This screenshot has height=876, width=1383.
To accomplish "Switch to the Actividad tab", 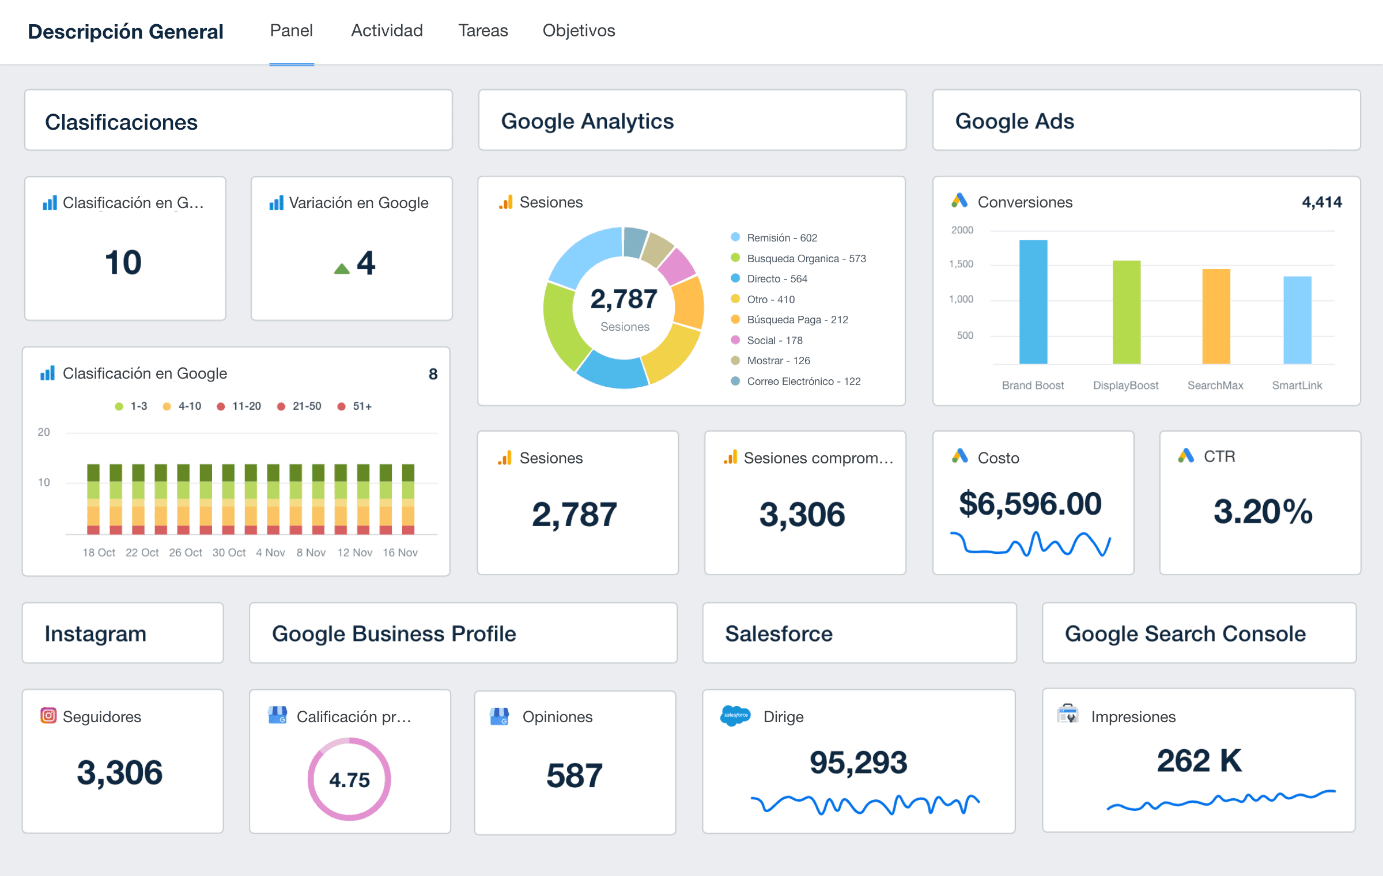I will (387, 31).
